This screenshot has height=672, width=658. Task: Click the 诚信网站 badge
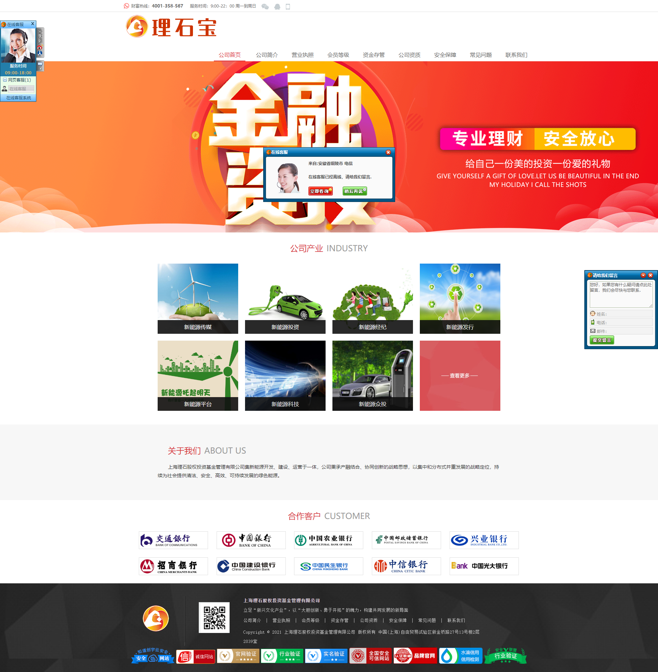[196, 656]
